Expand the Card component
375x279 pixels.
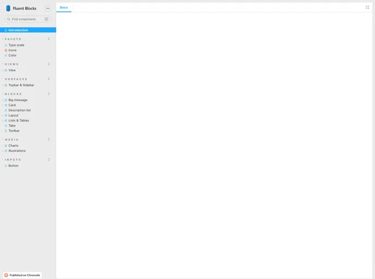12,105
